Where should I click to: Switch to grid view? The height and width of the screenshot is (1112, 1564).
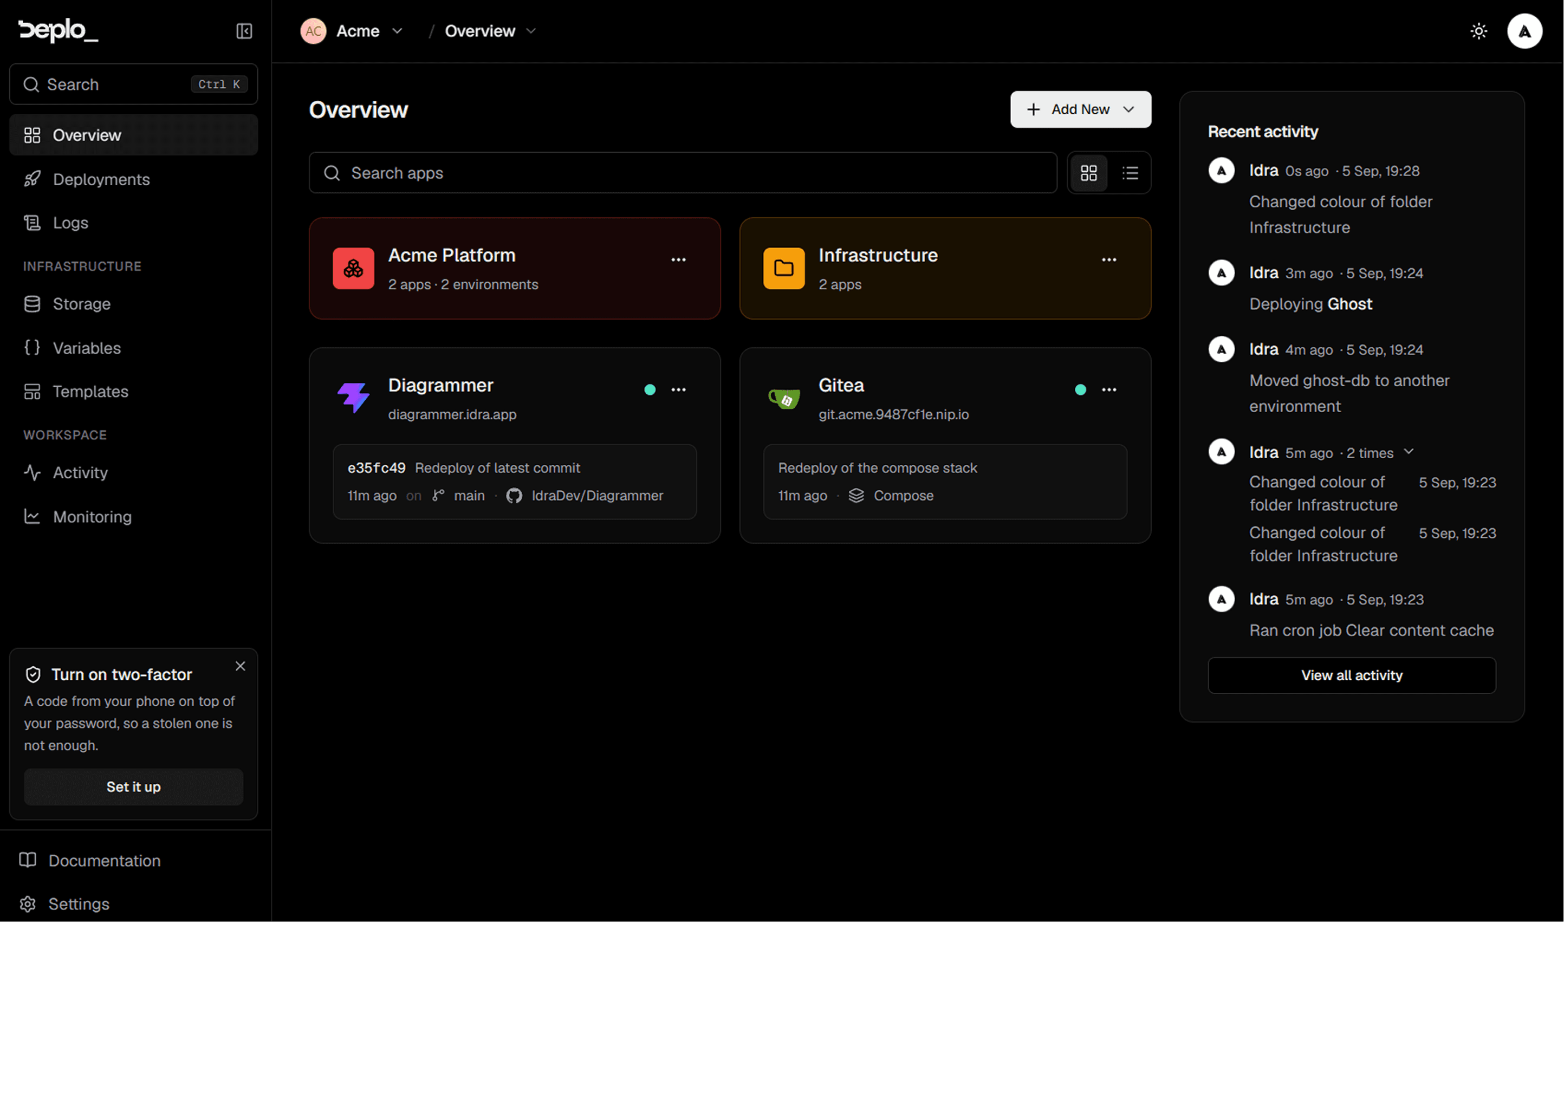[1088, 173]
